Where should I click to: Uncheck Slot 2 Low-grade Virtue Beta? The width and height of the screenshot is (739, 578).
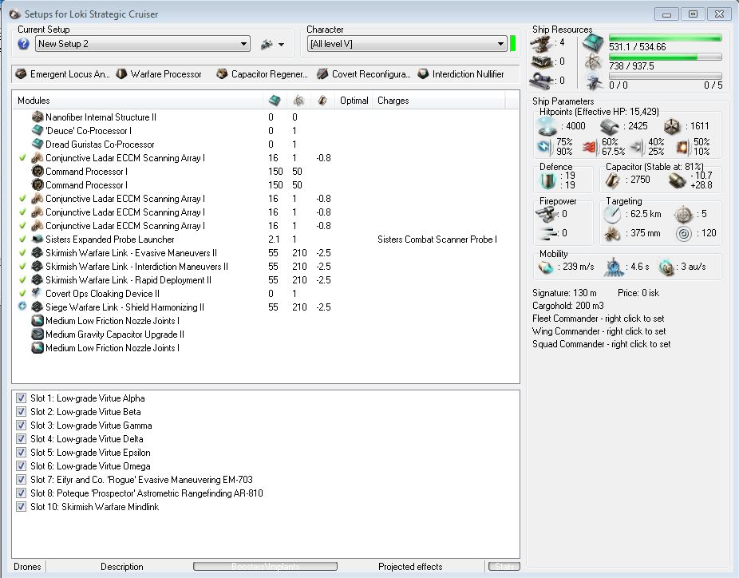22,412
